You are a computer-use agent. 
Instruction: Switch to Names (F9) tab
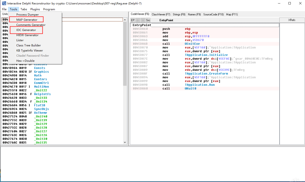tap(194, 14)
